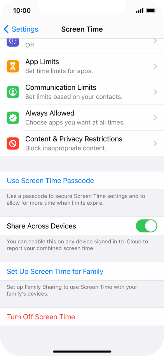The height and width of the screenshot is (356, 164).
Task: Tap the cellular signal bars icon
Action: point(140,11)
